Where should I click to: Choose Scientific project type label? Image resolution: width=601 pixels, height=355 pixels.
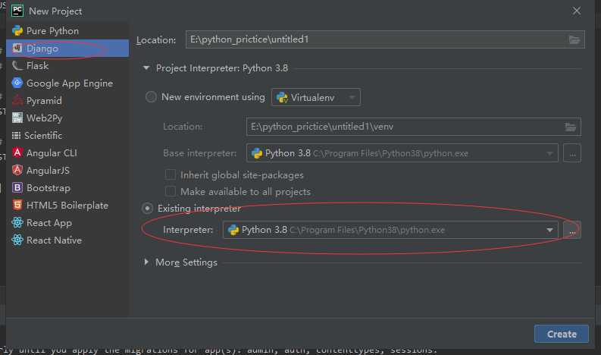[43, 135]
